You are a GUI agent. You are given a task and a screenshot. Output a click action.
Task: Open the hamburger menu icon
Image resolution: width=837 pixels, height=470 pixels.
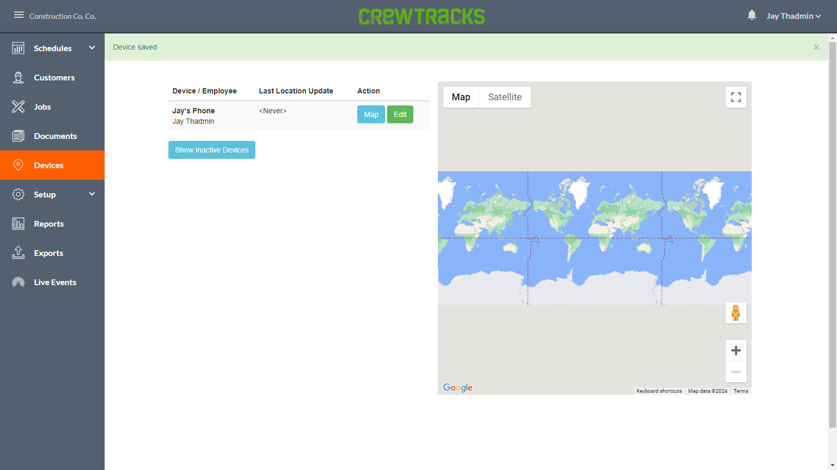tap(19, 15)
